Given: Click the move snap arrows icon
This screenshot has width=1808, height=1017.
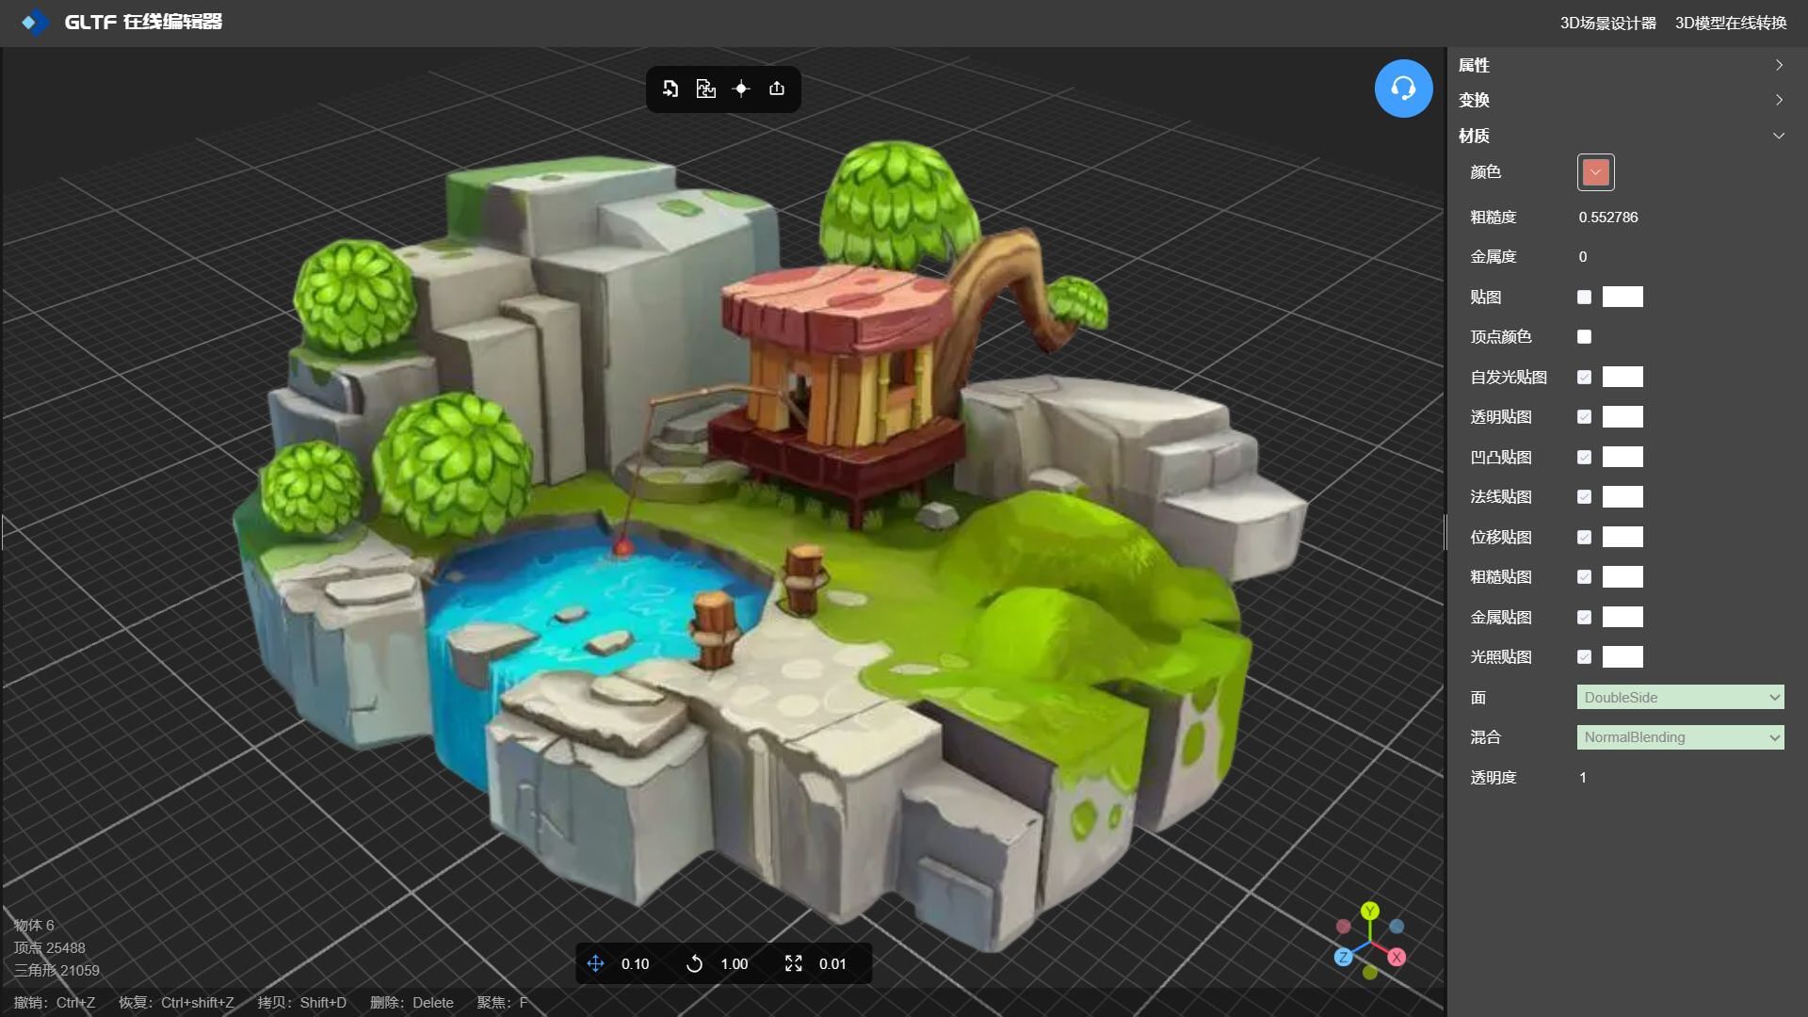Looking at the screenshot, I should click(x=595, y=963).
